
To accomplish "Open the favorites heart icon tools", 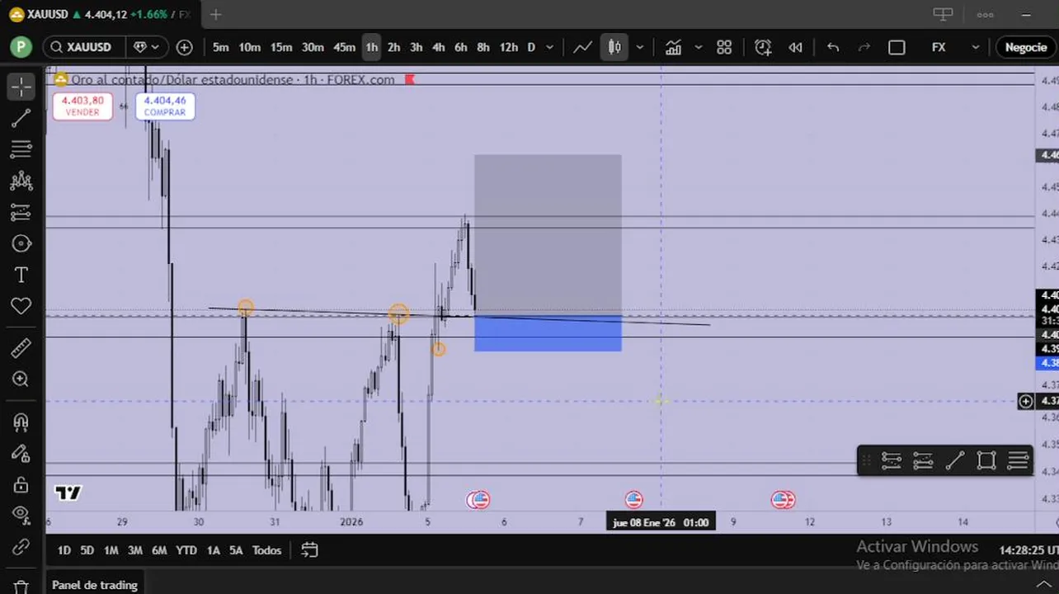I will (21, 306).
